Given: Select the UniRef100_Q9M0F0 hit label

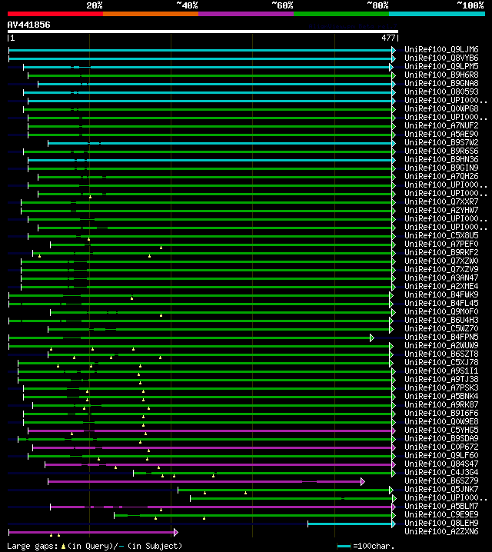Looking at the screenshot, I should (441, 311).
